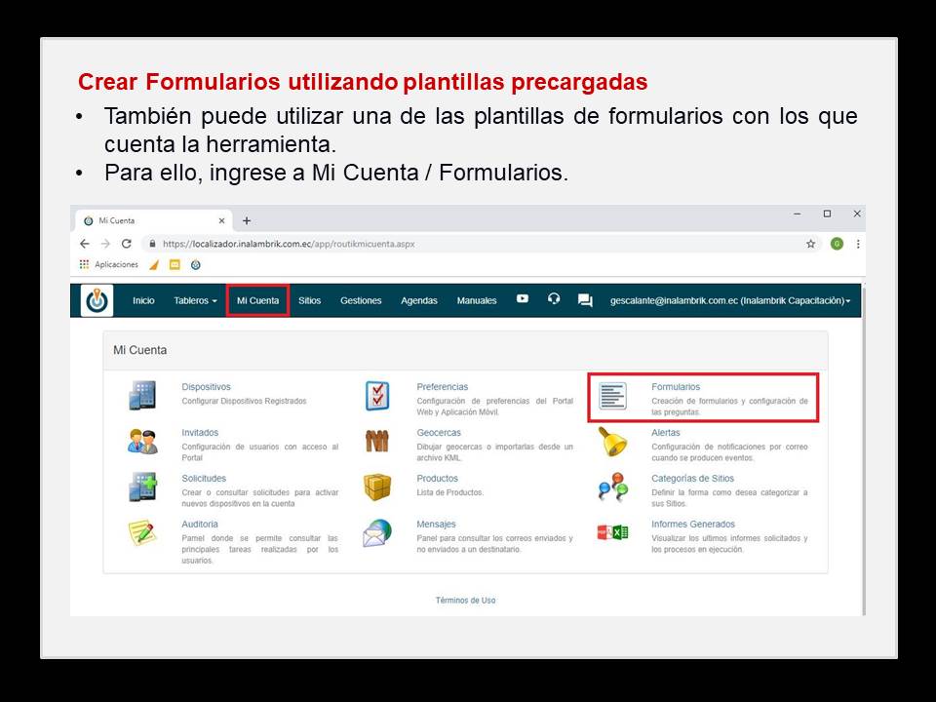Click the yellow mail bookmark icon

click(175, 264)
